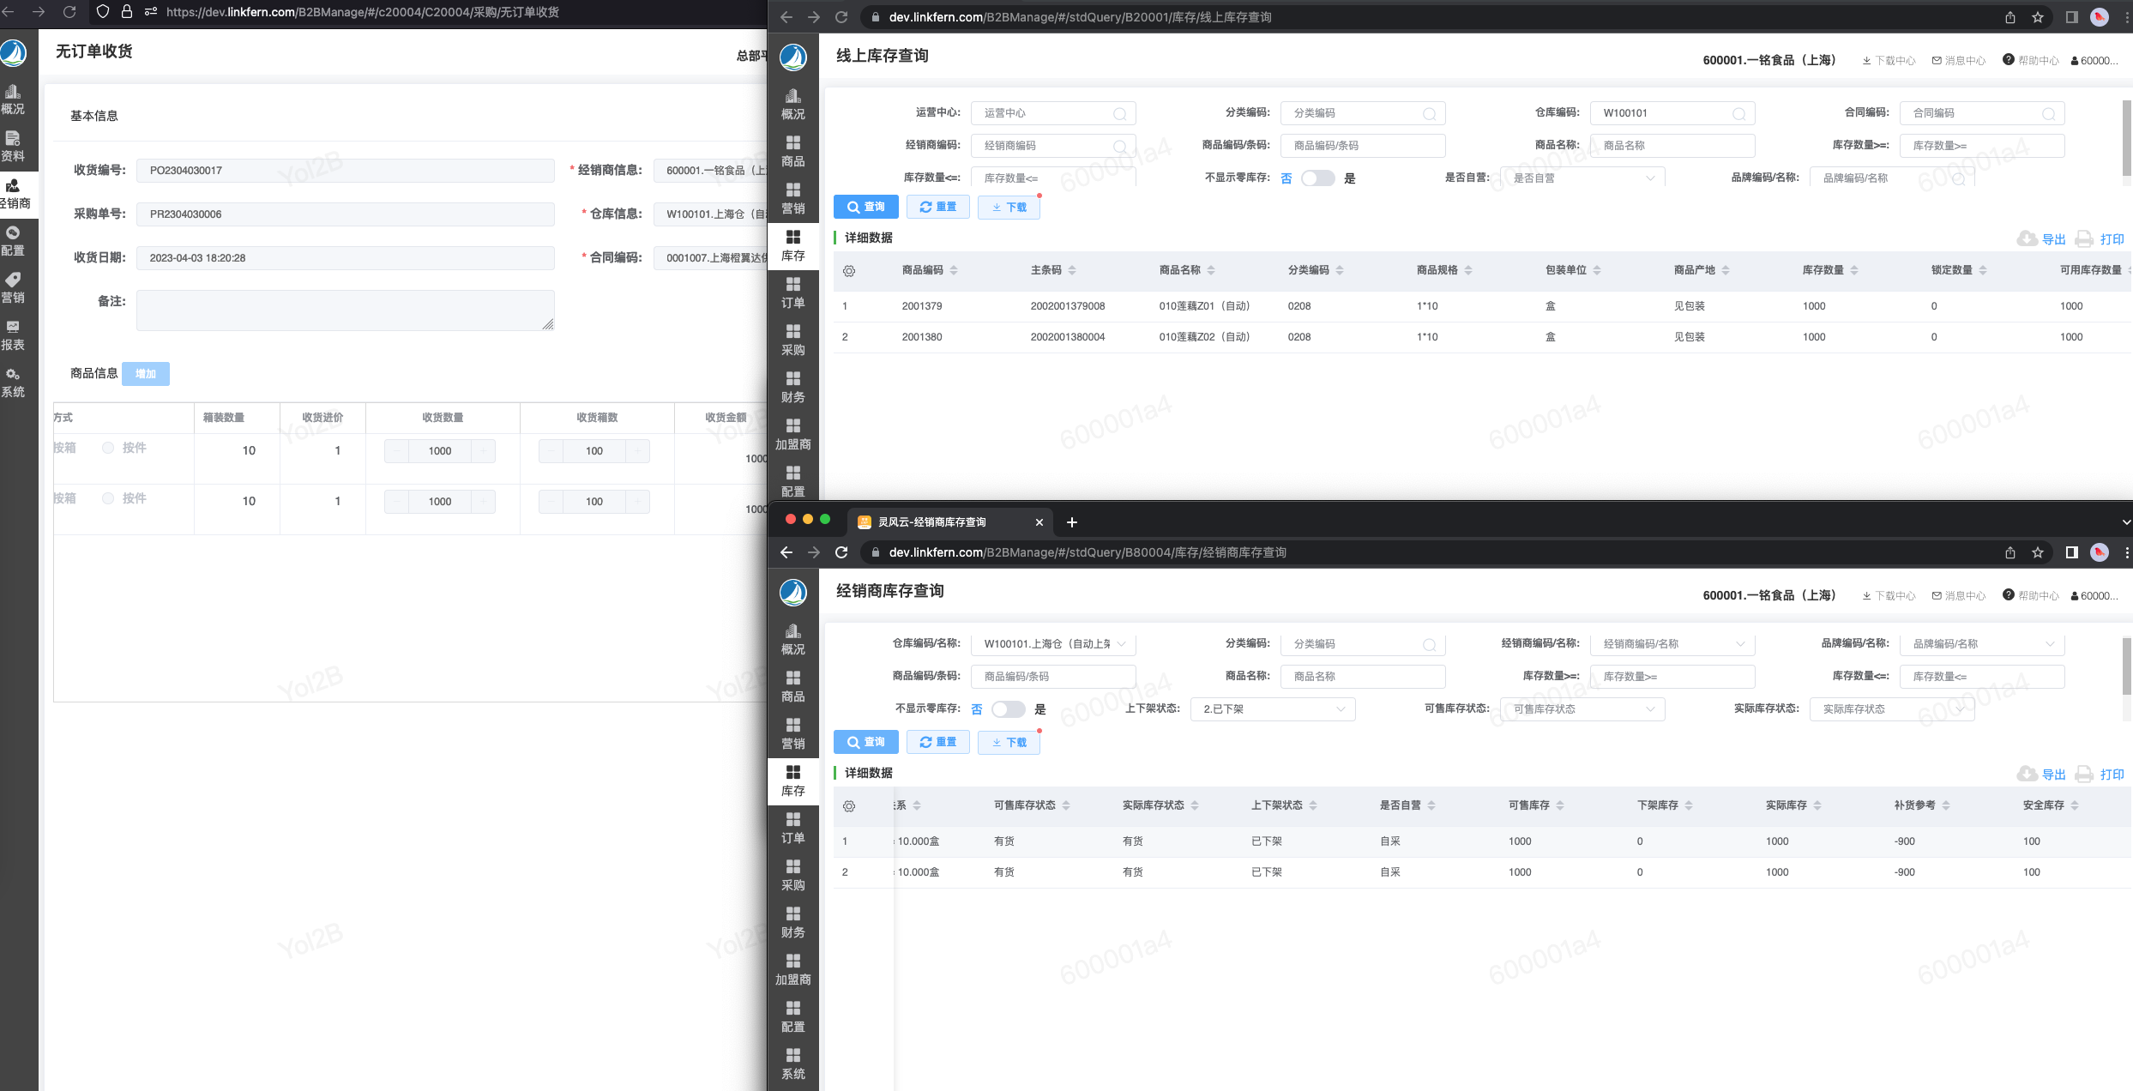Screen dimensions: 2133x1091
Task: Click the column settings gear in 线上库存查询 table
Action: (849, 271)
